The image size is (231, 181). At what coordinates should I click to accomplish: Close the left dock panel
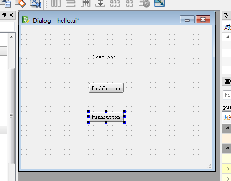click(11, 15)
